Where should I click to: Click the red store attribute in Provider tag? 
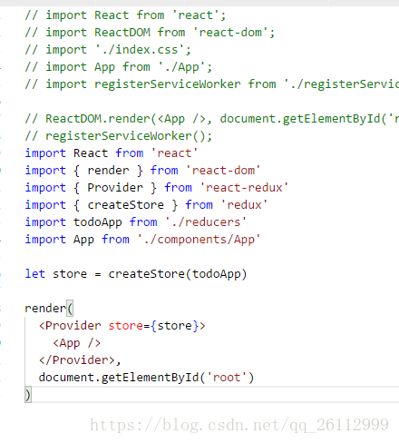125,326
